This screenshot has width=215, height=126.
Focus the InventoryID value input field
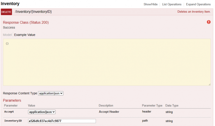(x=62, y=121)
